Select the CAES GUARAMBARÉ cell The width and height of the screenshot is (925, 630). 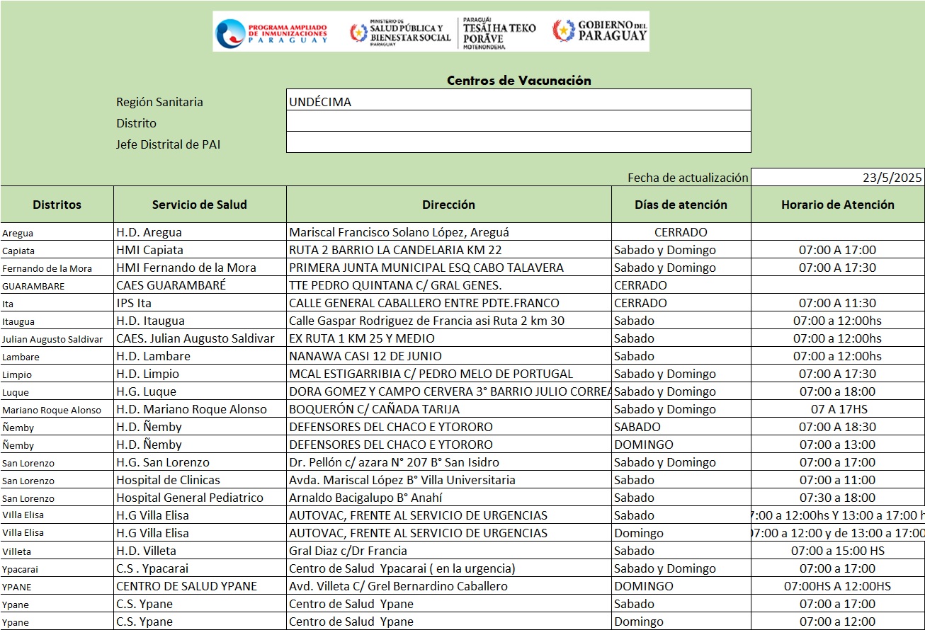tap(200, 285)
